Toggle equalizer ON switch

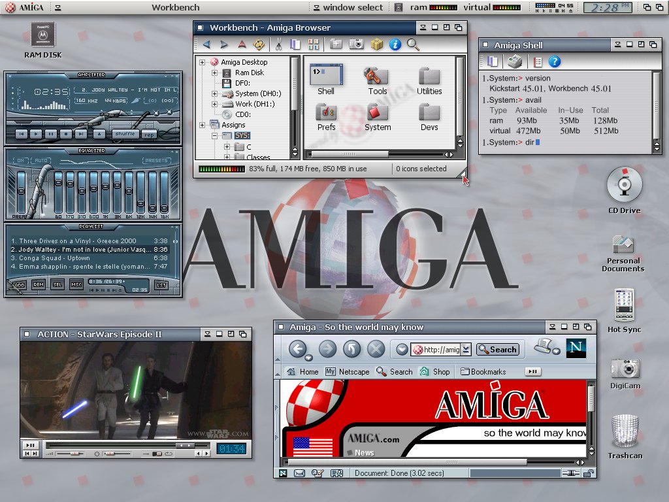(x=21, y=161)
